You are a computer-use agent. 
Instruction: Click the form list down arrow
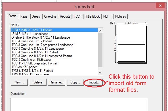pos(100,73)
